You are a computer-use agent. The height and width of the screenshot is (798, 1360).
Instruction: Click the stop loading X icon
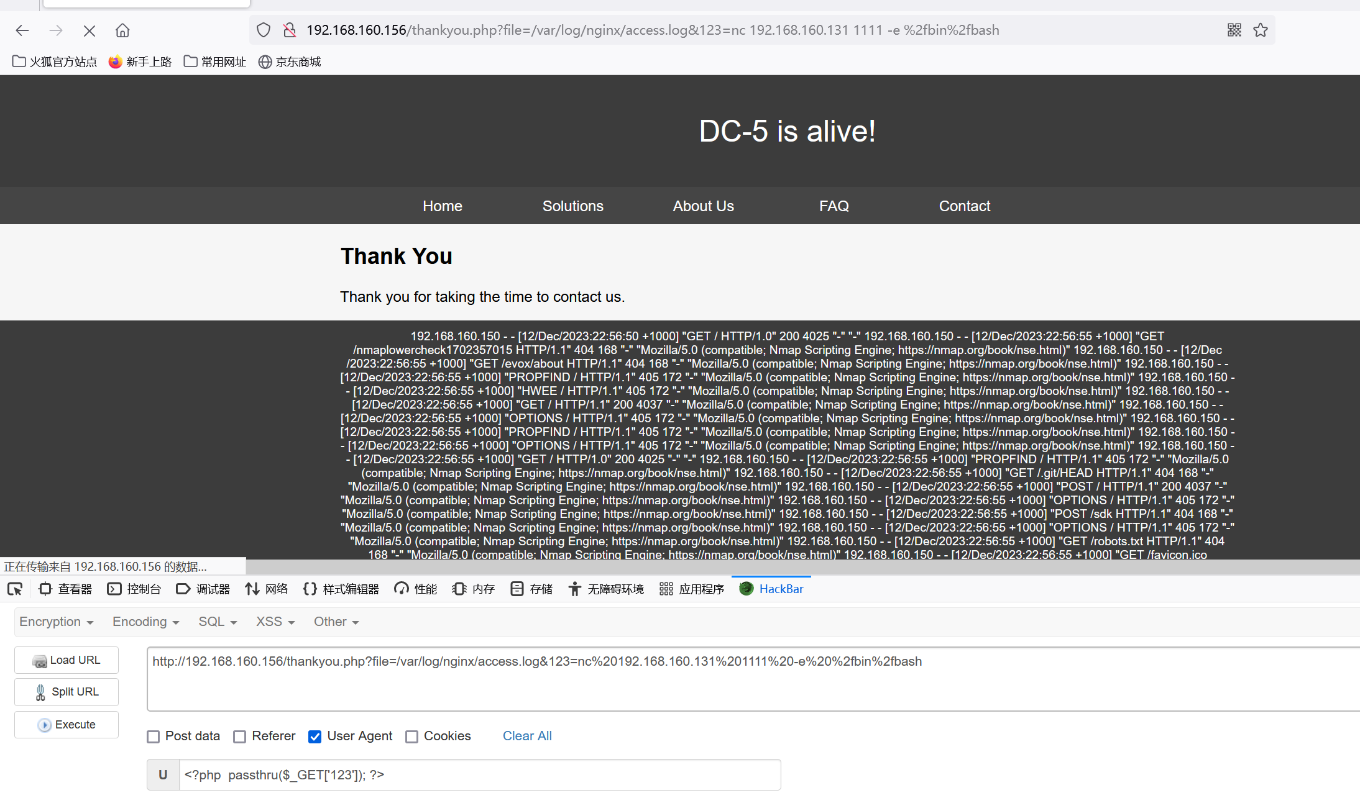pyautogui.click(x=89, y=30)
